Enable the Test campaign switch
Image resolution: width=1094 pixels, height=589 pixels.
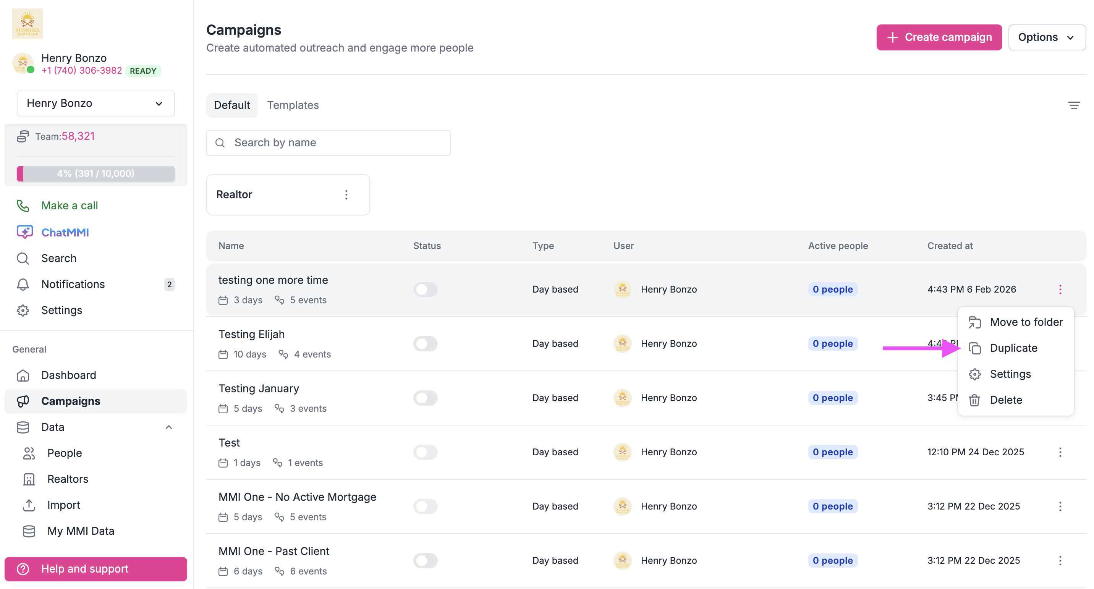click(x=425, y=452)
